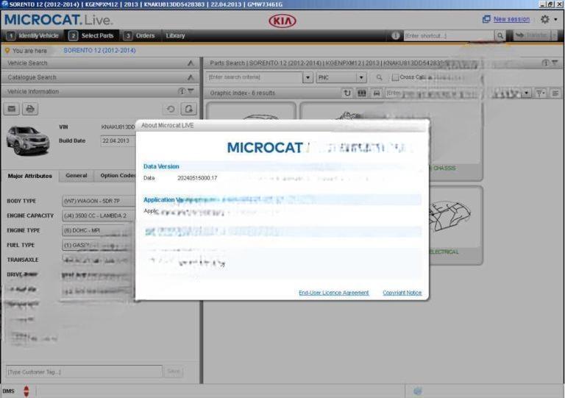Click the Type Customer Tag input field
565x398 pixels.
pos(84,372)
